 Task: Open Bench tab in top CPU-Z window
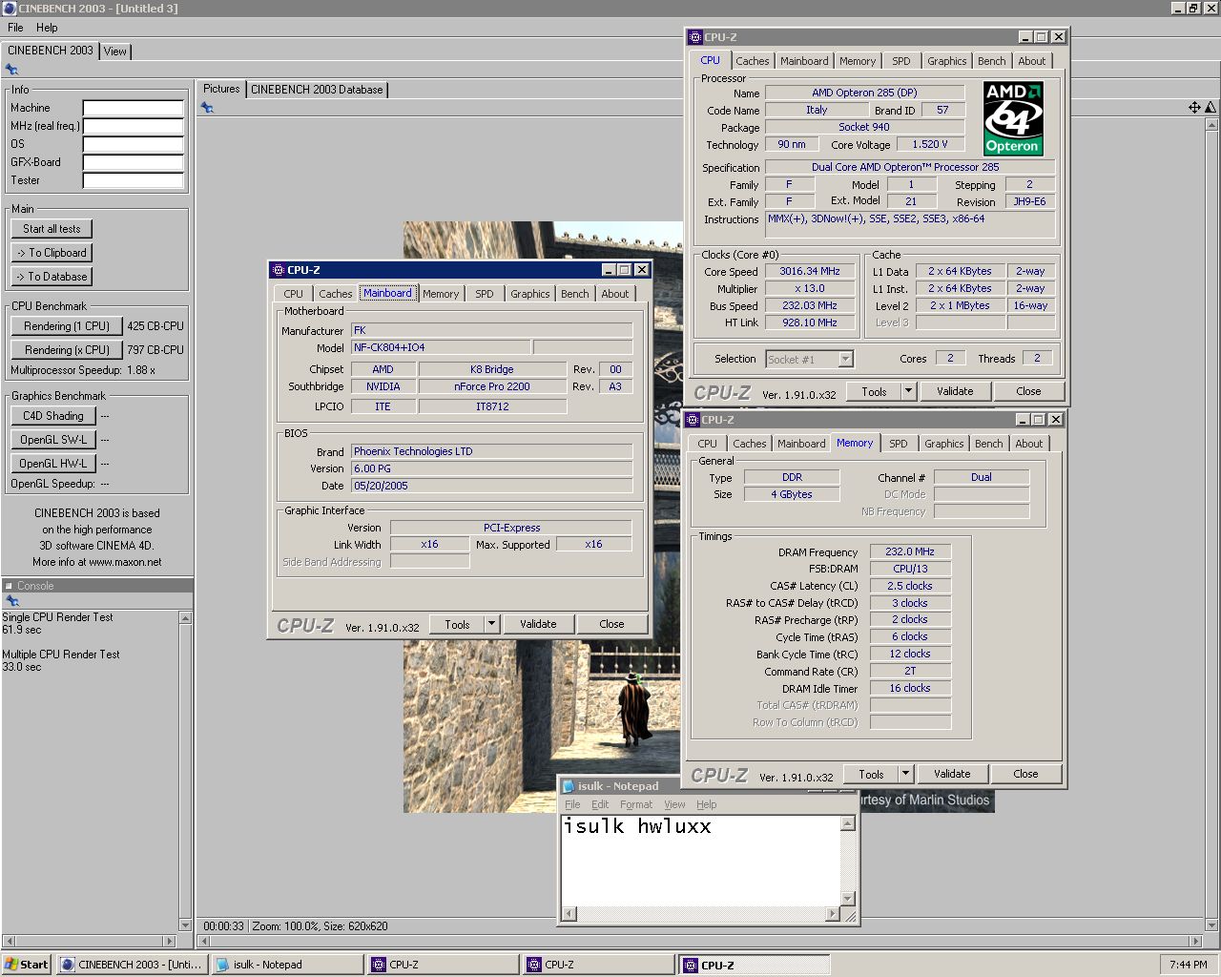pyautogui.click(x=992, y=61)
